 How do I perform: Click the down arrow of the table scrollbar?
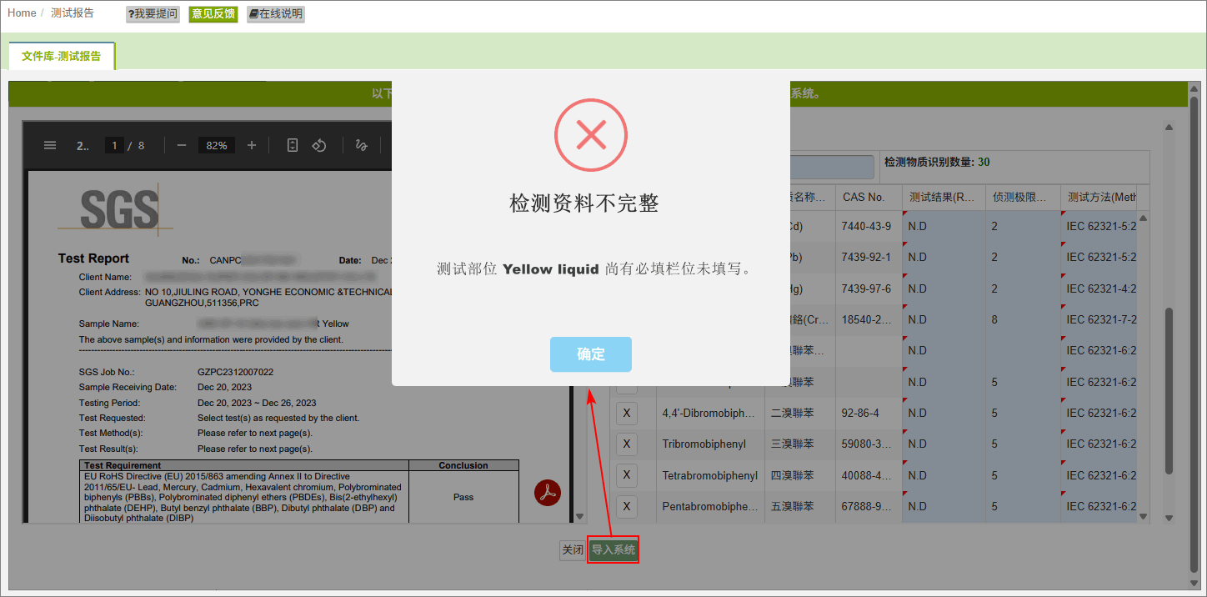(x=1144, y=517)
